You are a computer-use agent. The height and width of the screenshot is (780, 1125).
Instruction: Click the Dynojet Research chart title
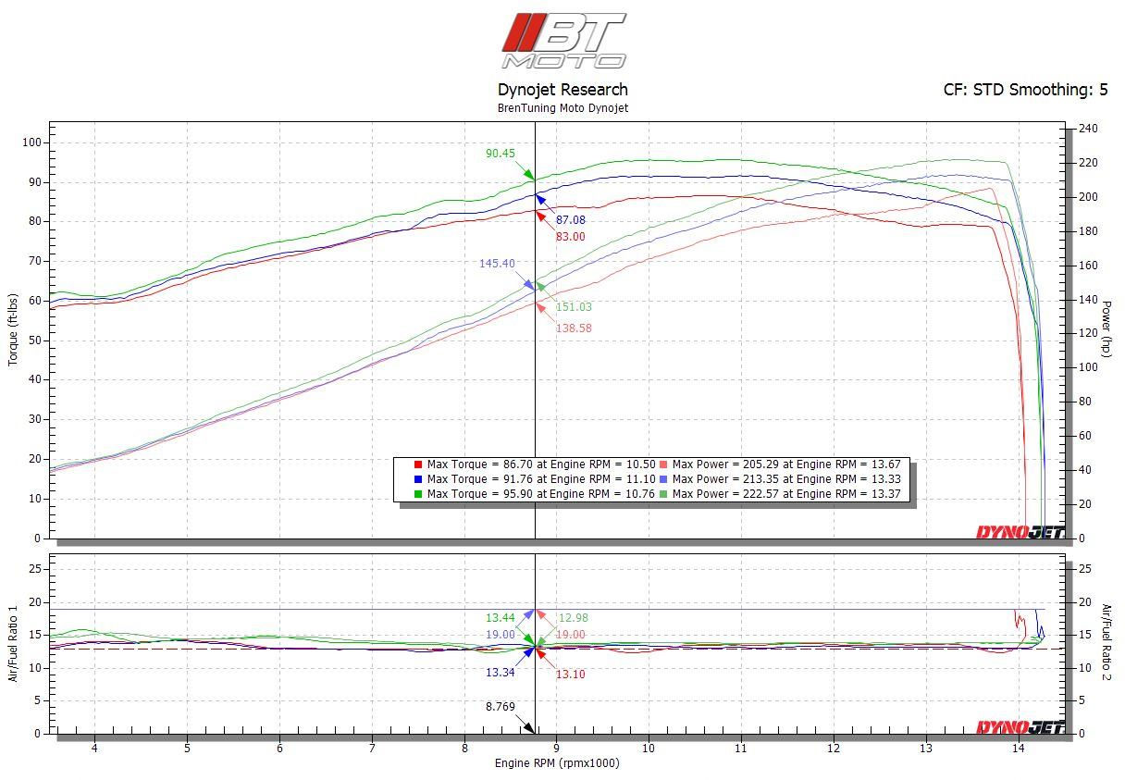(x=562, y=90)
